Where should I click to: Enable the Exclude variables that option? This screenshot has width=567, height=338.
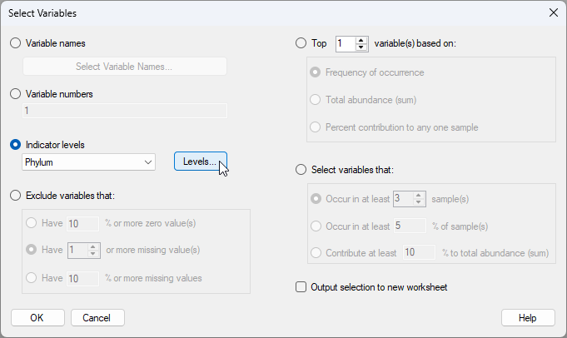coord(16,196)
